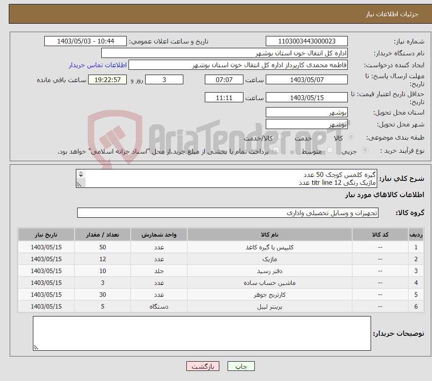Click quantity 30 in کارتریج جوهر row
The width and height of the screenshot is (432, 381).
point(103,295)
